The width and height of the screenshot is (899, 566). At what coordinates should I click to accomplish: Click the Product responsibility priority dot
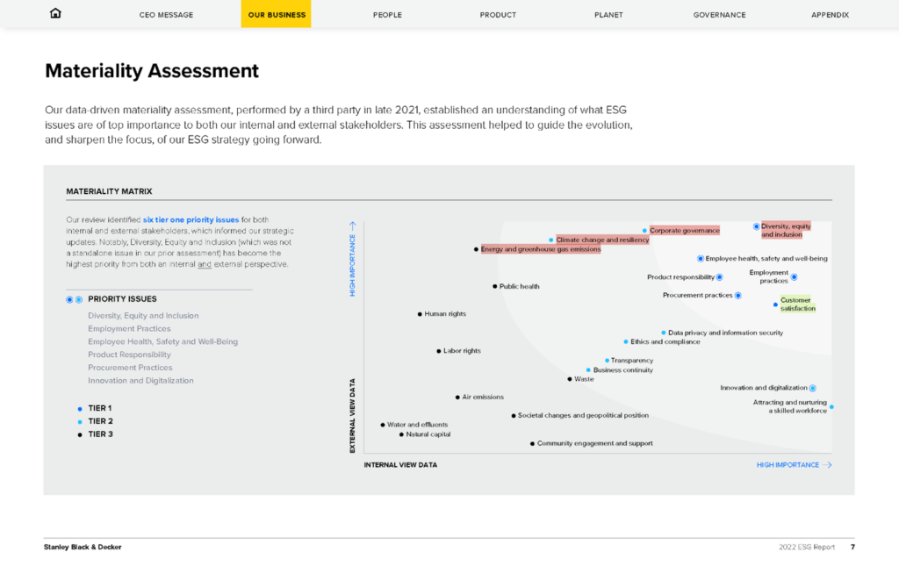[720, 277]
